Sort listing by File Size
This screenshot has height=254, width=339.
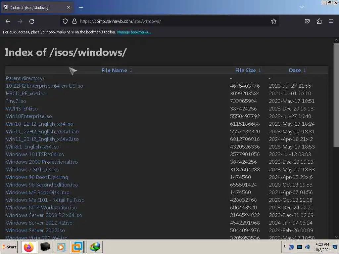pos(245,70)
